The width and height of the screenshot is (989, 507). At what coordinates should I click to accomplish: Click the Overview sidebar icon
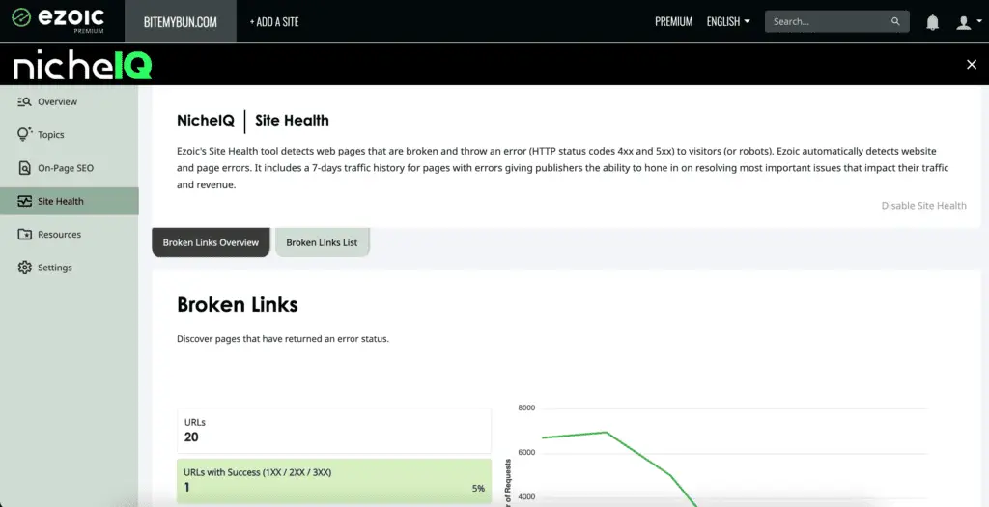click(24, 101)
